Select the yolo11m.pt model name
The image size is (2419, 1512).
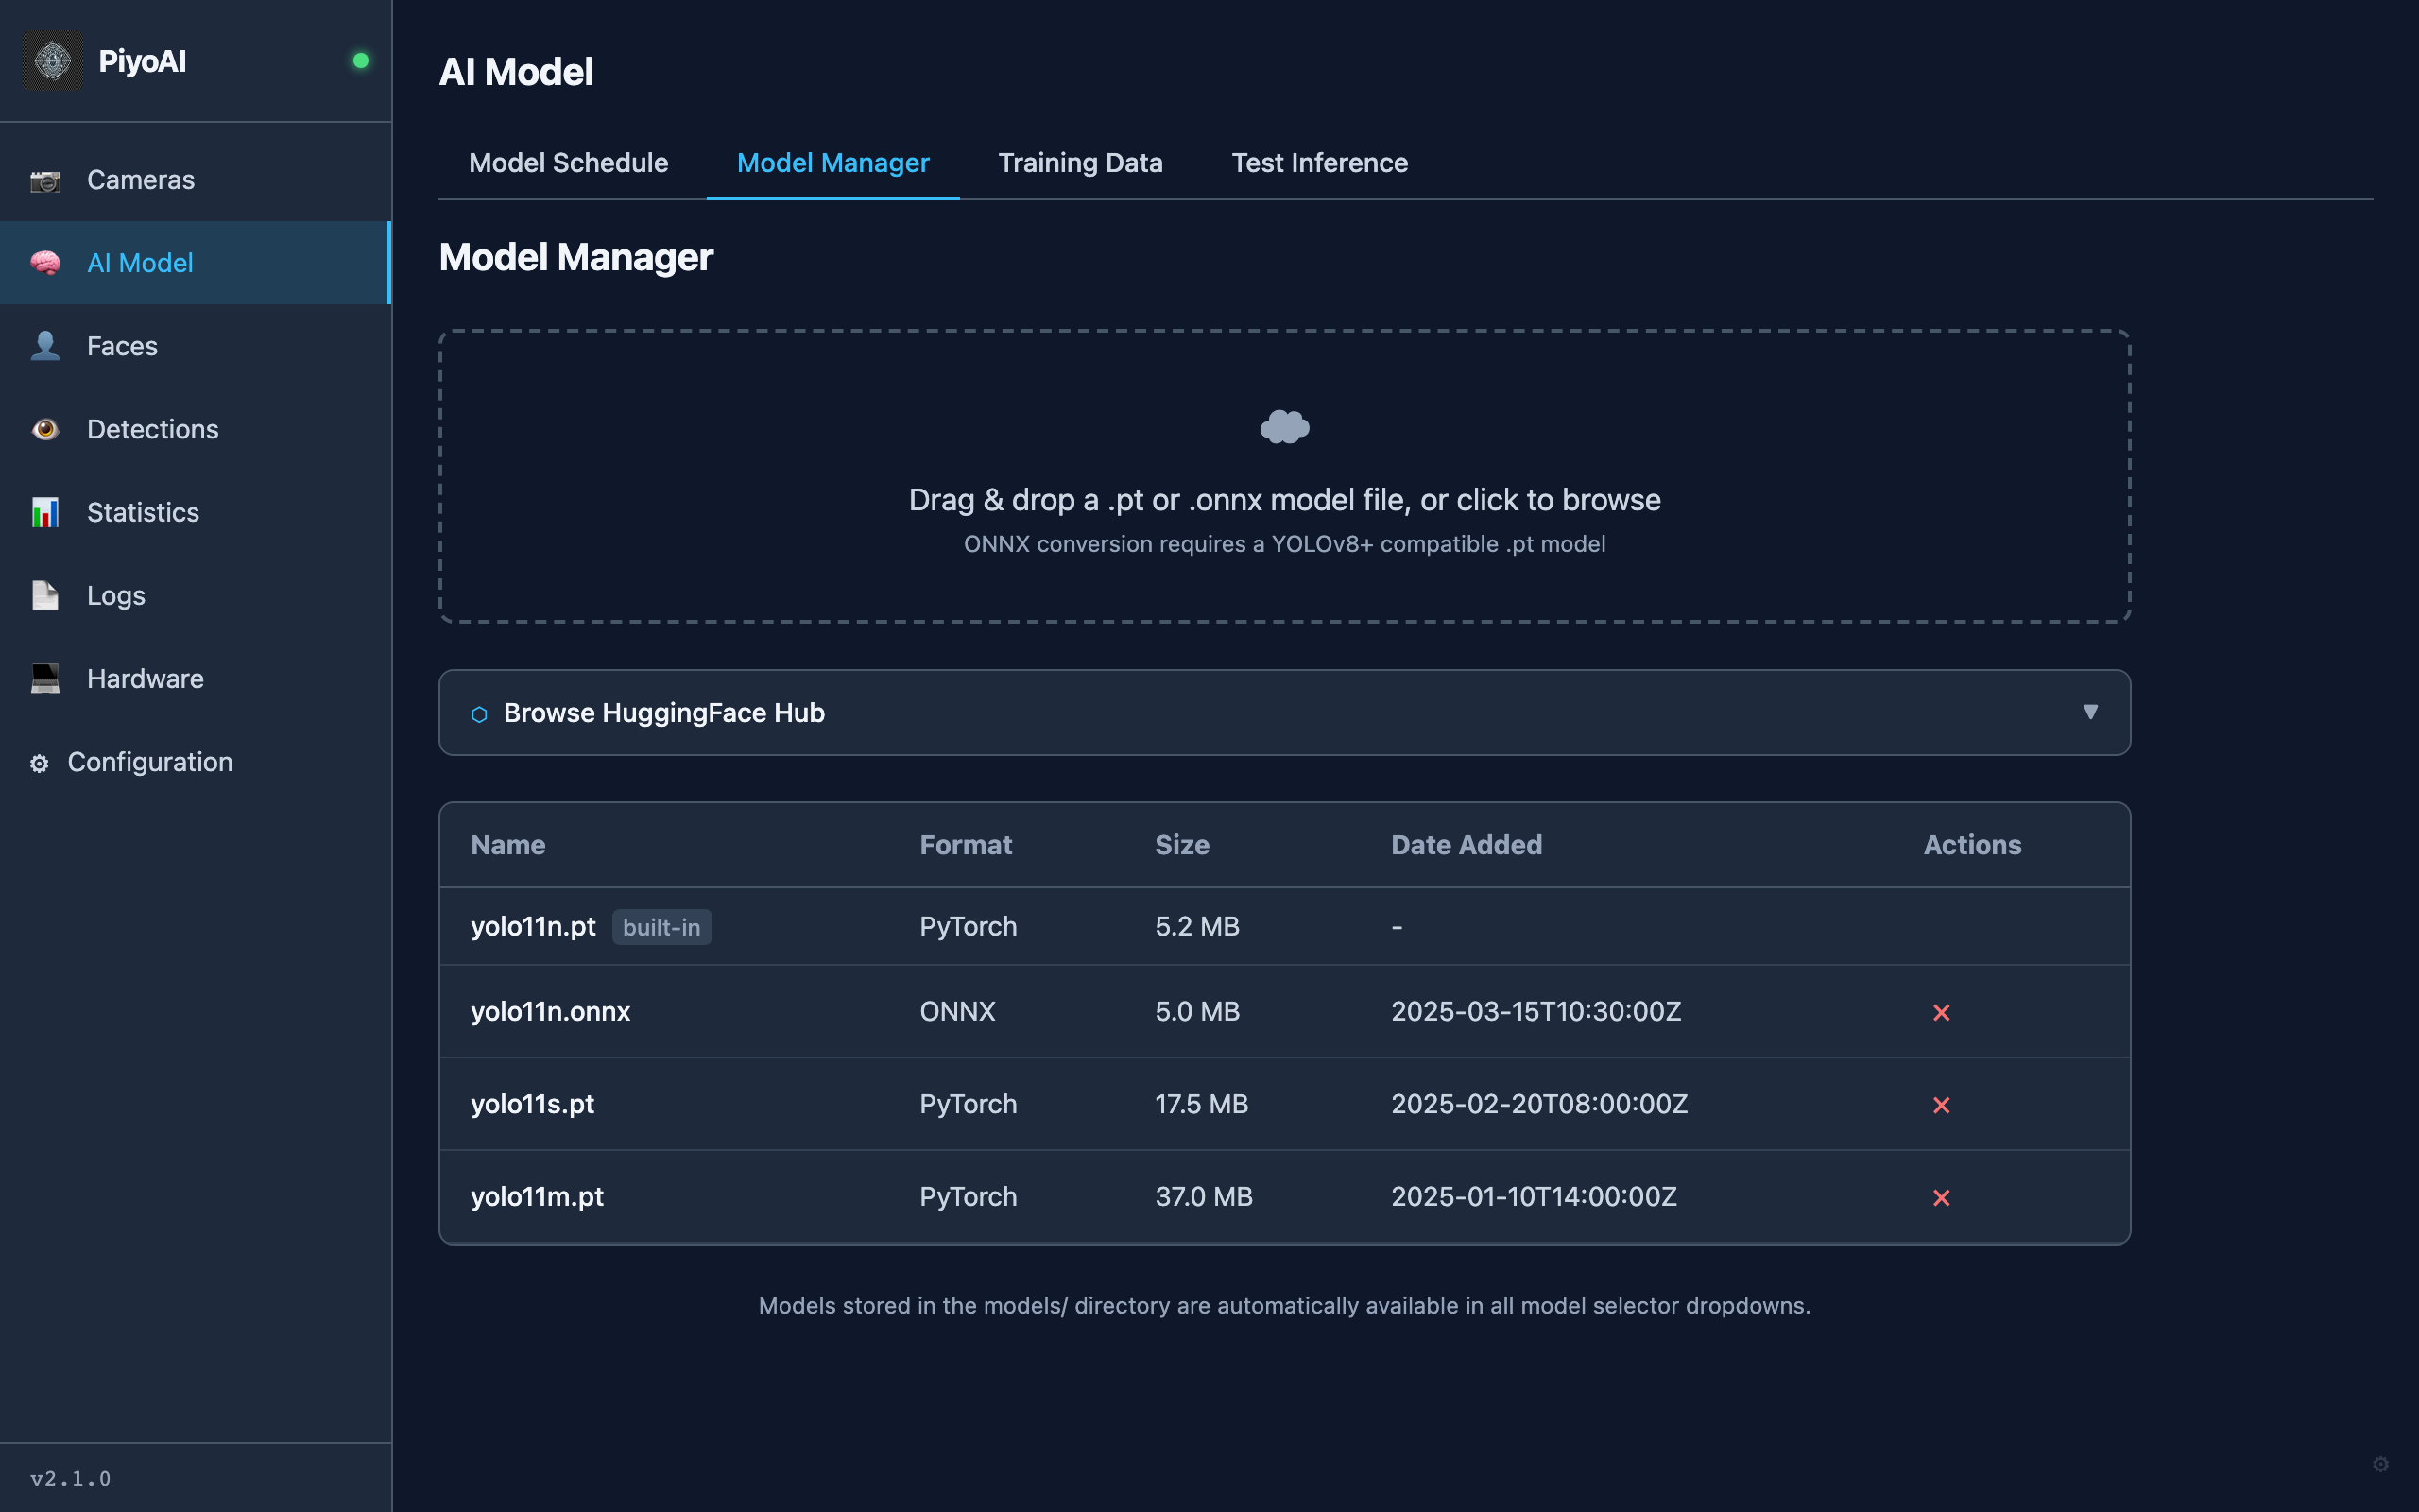tap(537, 1196)
